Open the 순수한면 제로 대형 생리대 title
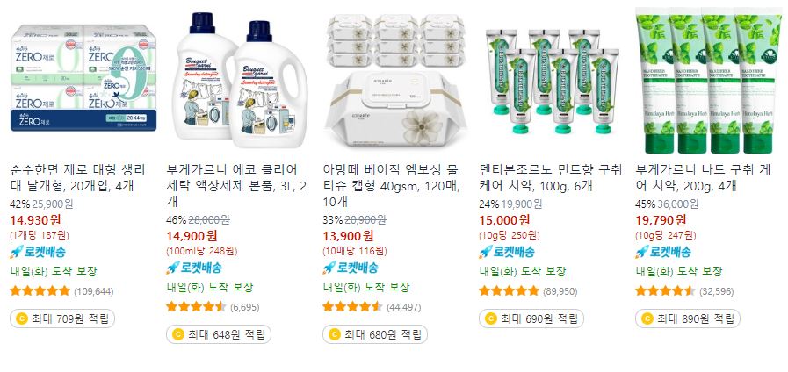This screenshot has width=788, height=372. pos(78,178)
